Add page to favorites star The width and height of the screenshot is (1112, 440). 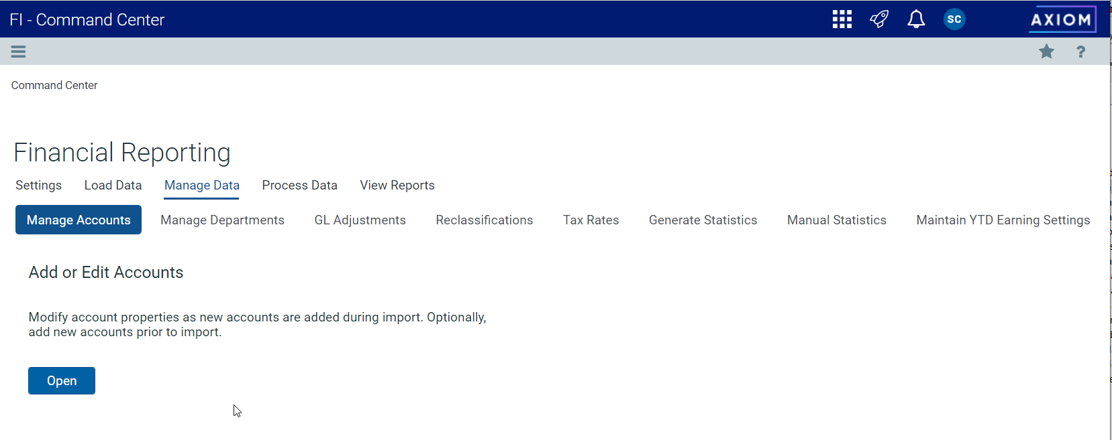[1046, 52]
